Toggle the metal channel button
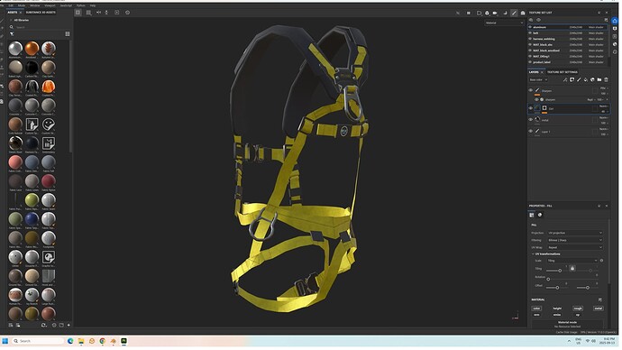The width and height of the screenshot is (622, 350). (599, 309)
